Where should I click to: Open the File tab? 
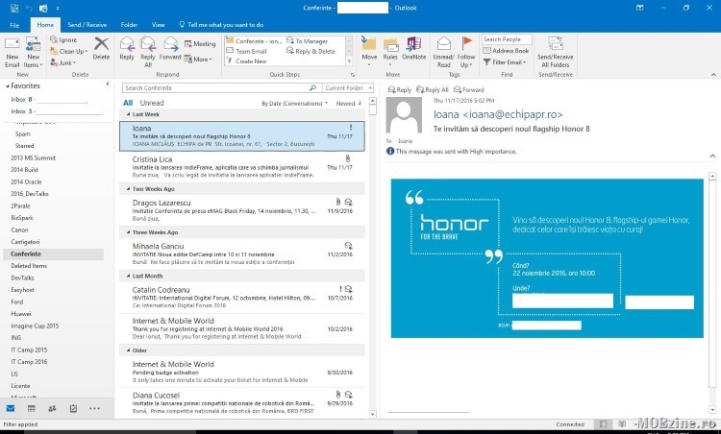(14, 25)
